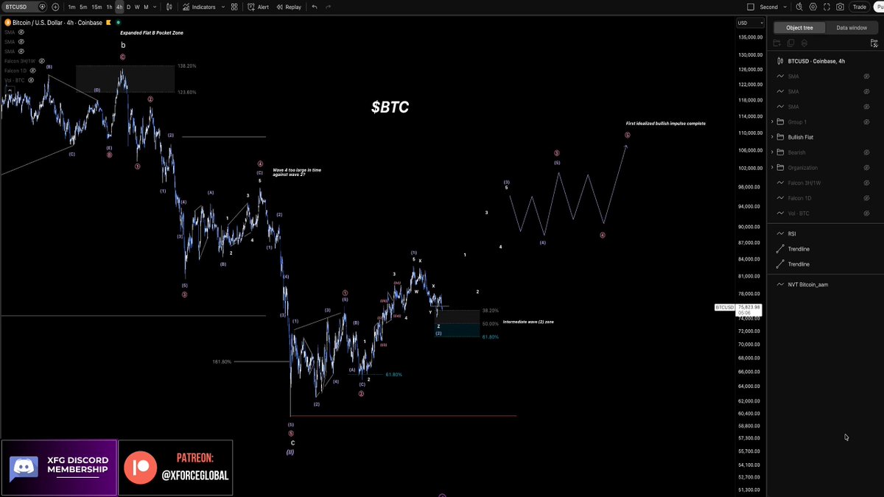The width and height of the screenshot is (884, 497).
Task: Select the M monthly timeframe
Action: (146, 7)
